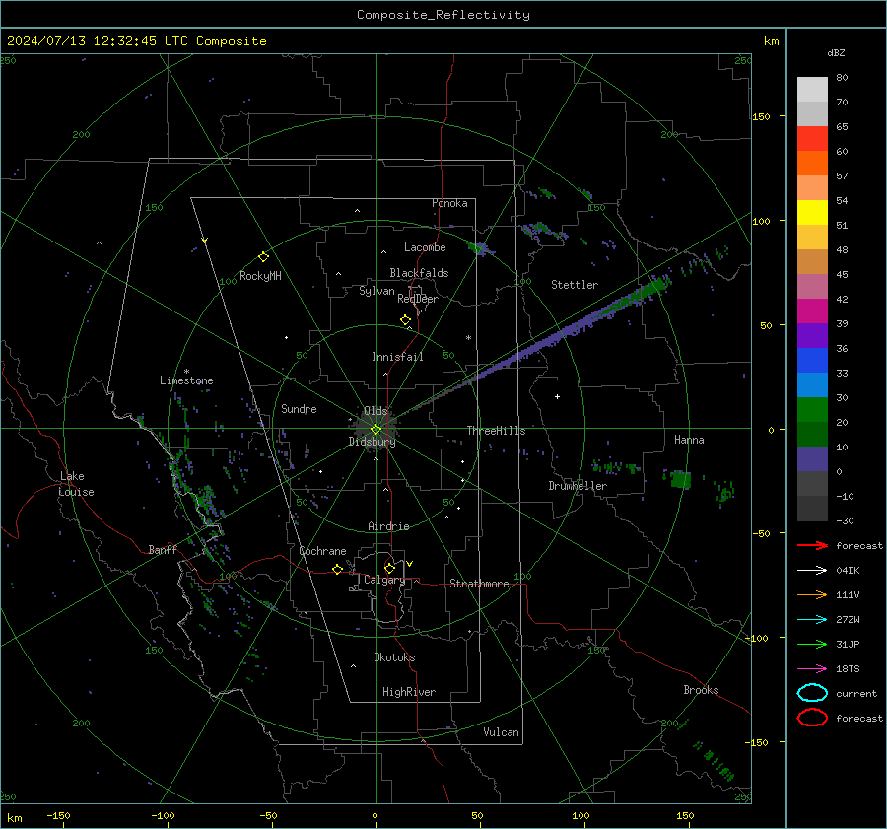The image size is (887, 829).
Task: Click the orange 111V arrow icon
Action: [x=812, y=594]
